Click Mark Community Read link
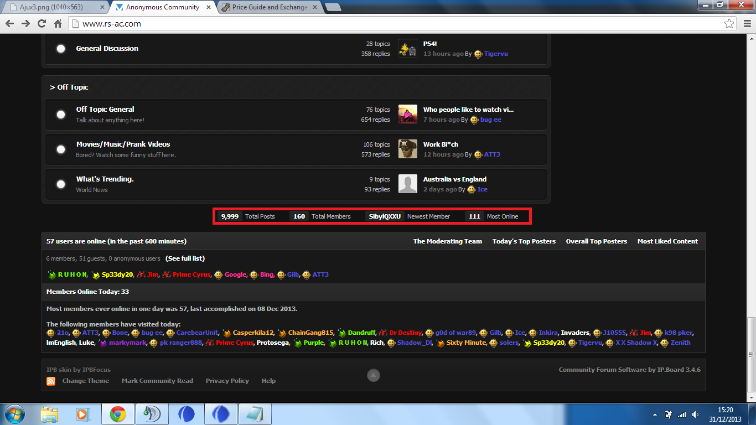This screenshot has width=756, height=425. (x=157, y=381)
